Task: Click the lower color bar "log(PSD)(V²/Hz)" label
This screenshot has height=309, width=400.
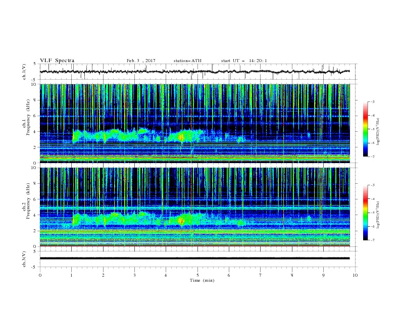Action: 378,215
